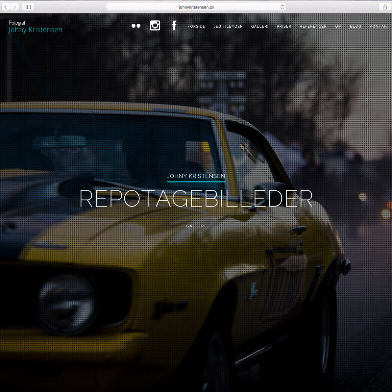This screenshot has width=392, height=392.
Task: Open the Instagram icon in header
Action: click(x=155, y=25)
